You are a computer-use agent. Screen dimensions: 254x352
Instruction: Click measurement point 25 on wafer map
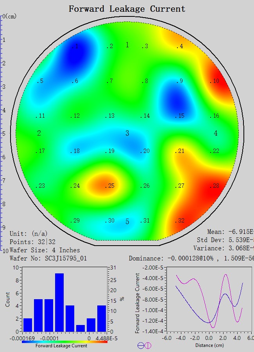point(110,186)
